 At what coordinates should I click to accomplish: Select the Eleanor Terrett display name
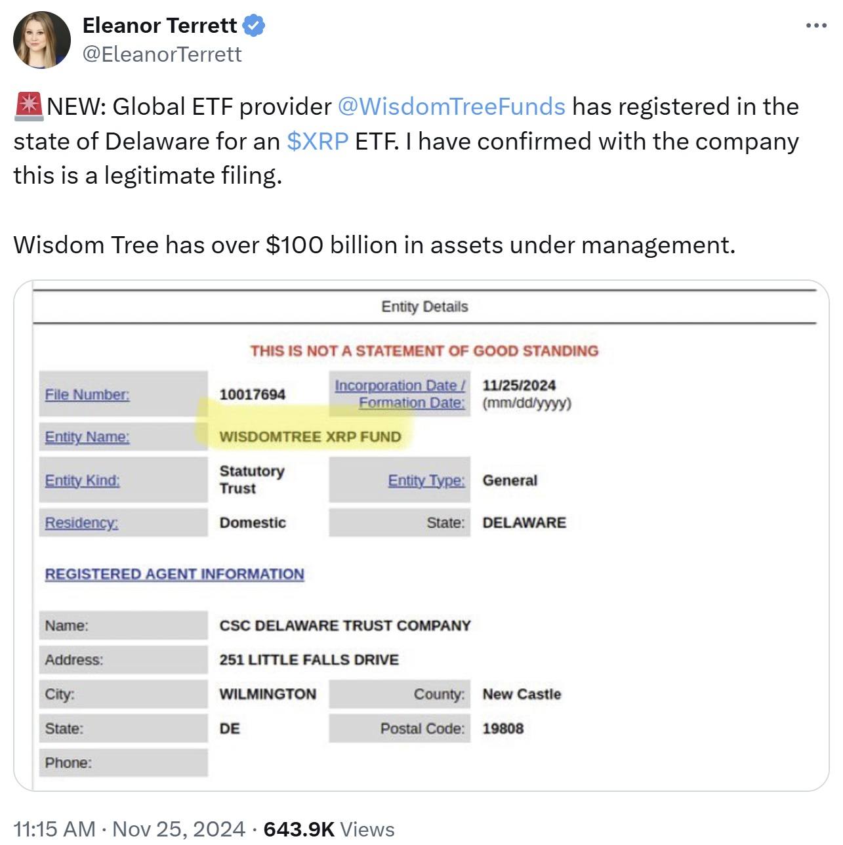pyautogui.click(x=159, y=25)
